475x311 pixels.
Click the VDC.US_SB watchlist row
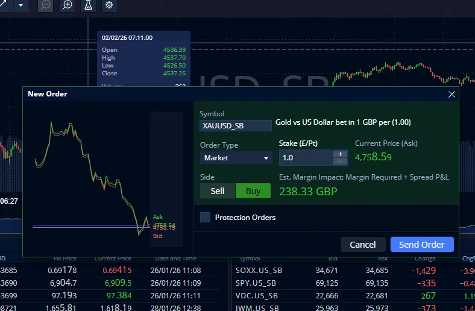point(353,295)
